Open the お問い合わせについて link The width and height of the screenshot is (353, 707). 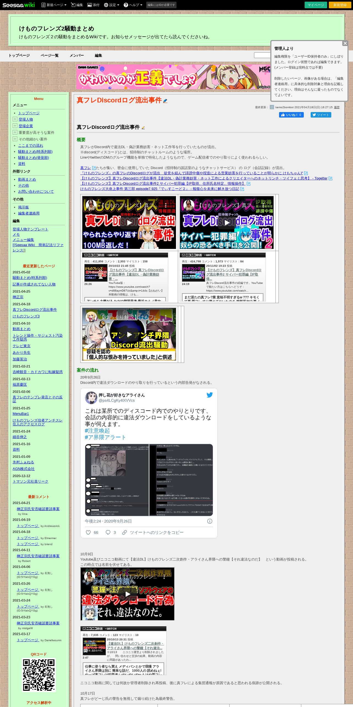point(36,192)
